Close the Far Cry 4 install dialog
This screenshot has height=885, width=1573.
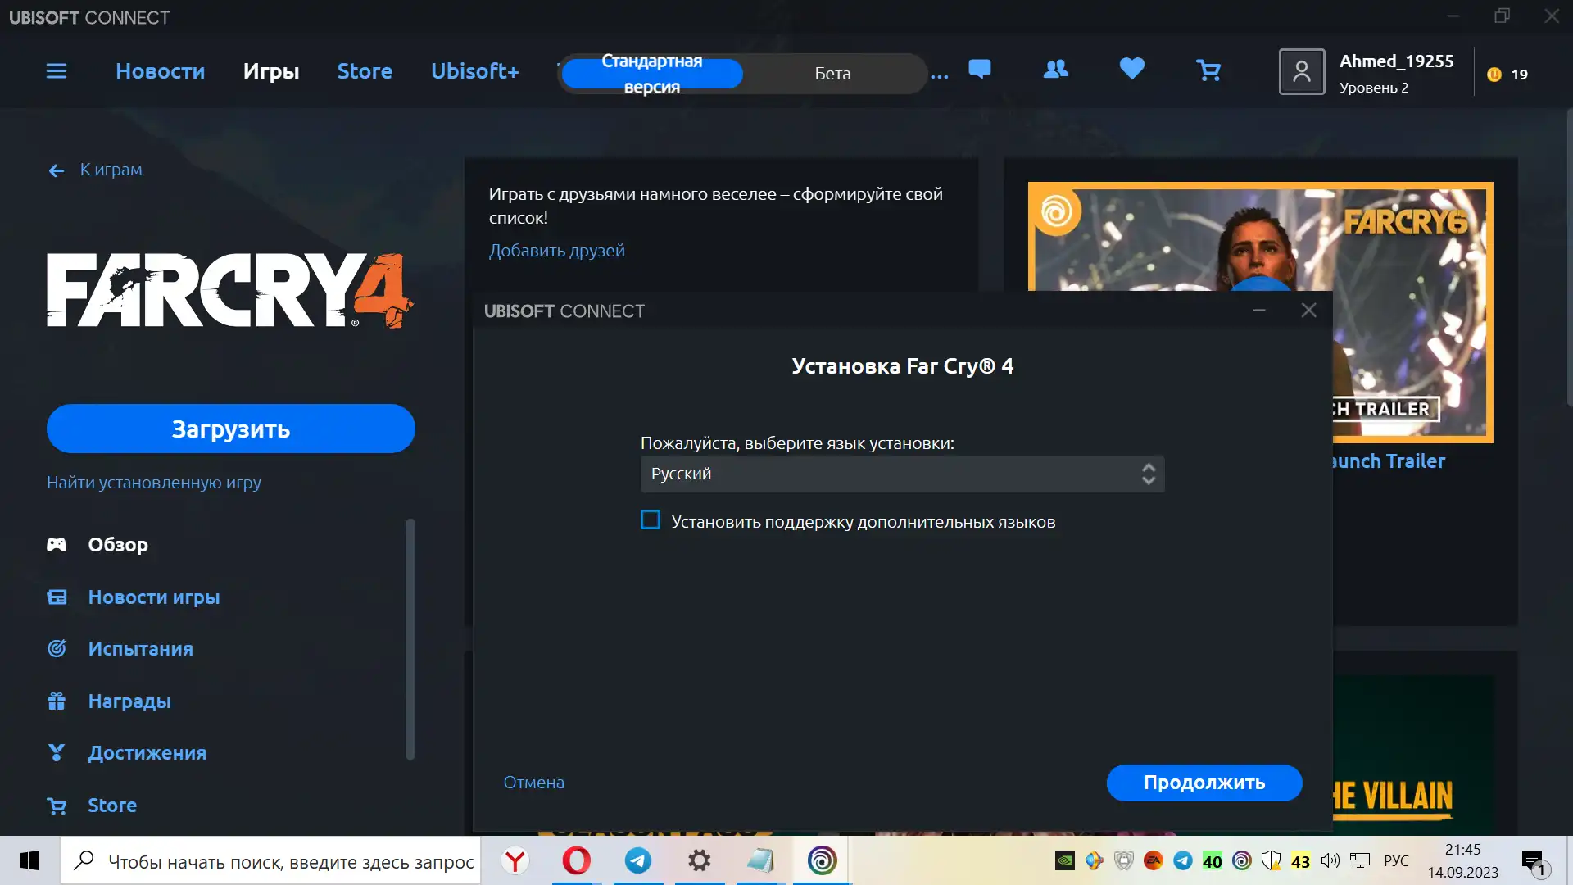(1309, 311)
